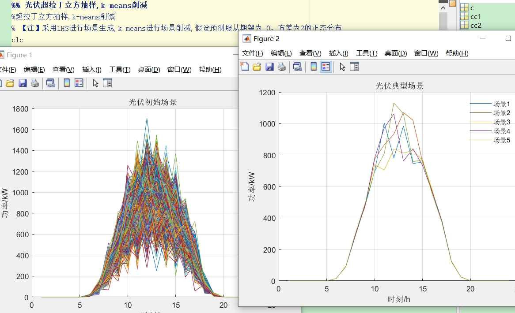Screen dimensions: 515x313
Task: Click legend entry 场景4
Action: [x=502, y=131]
